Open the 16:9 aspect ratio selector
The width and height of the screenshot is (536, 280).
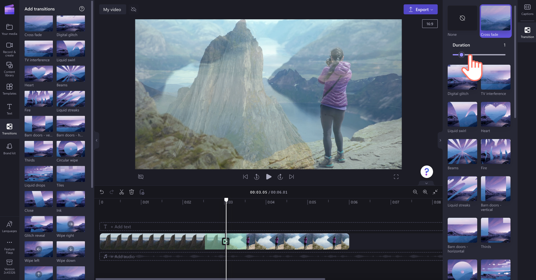click(x=430, y=24)
